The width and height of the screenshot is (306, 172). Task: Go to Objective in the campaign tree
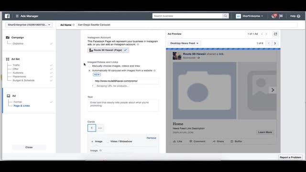coord(18,43)
